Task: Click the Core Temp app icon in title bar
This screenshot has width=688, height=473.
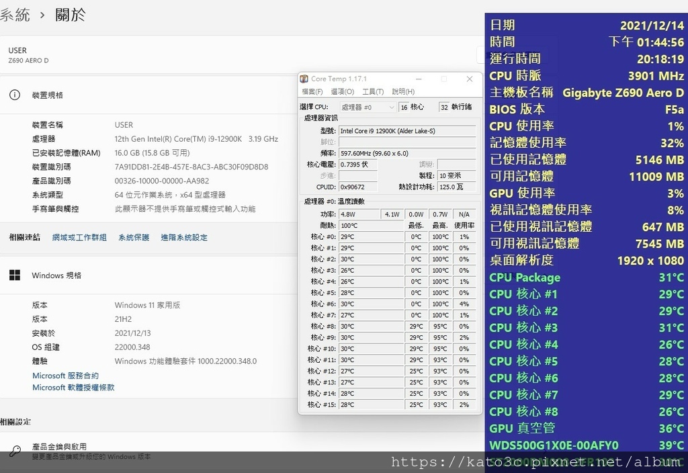Action: pyautogui.click(x=304, y=79)
